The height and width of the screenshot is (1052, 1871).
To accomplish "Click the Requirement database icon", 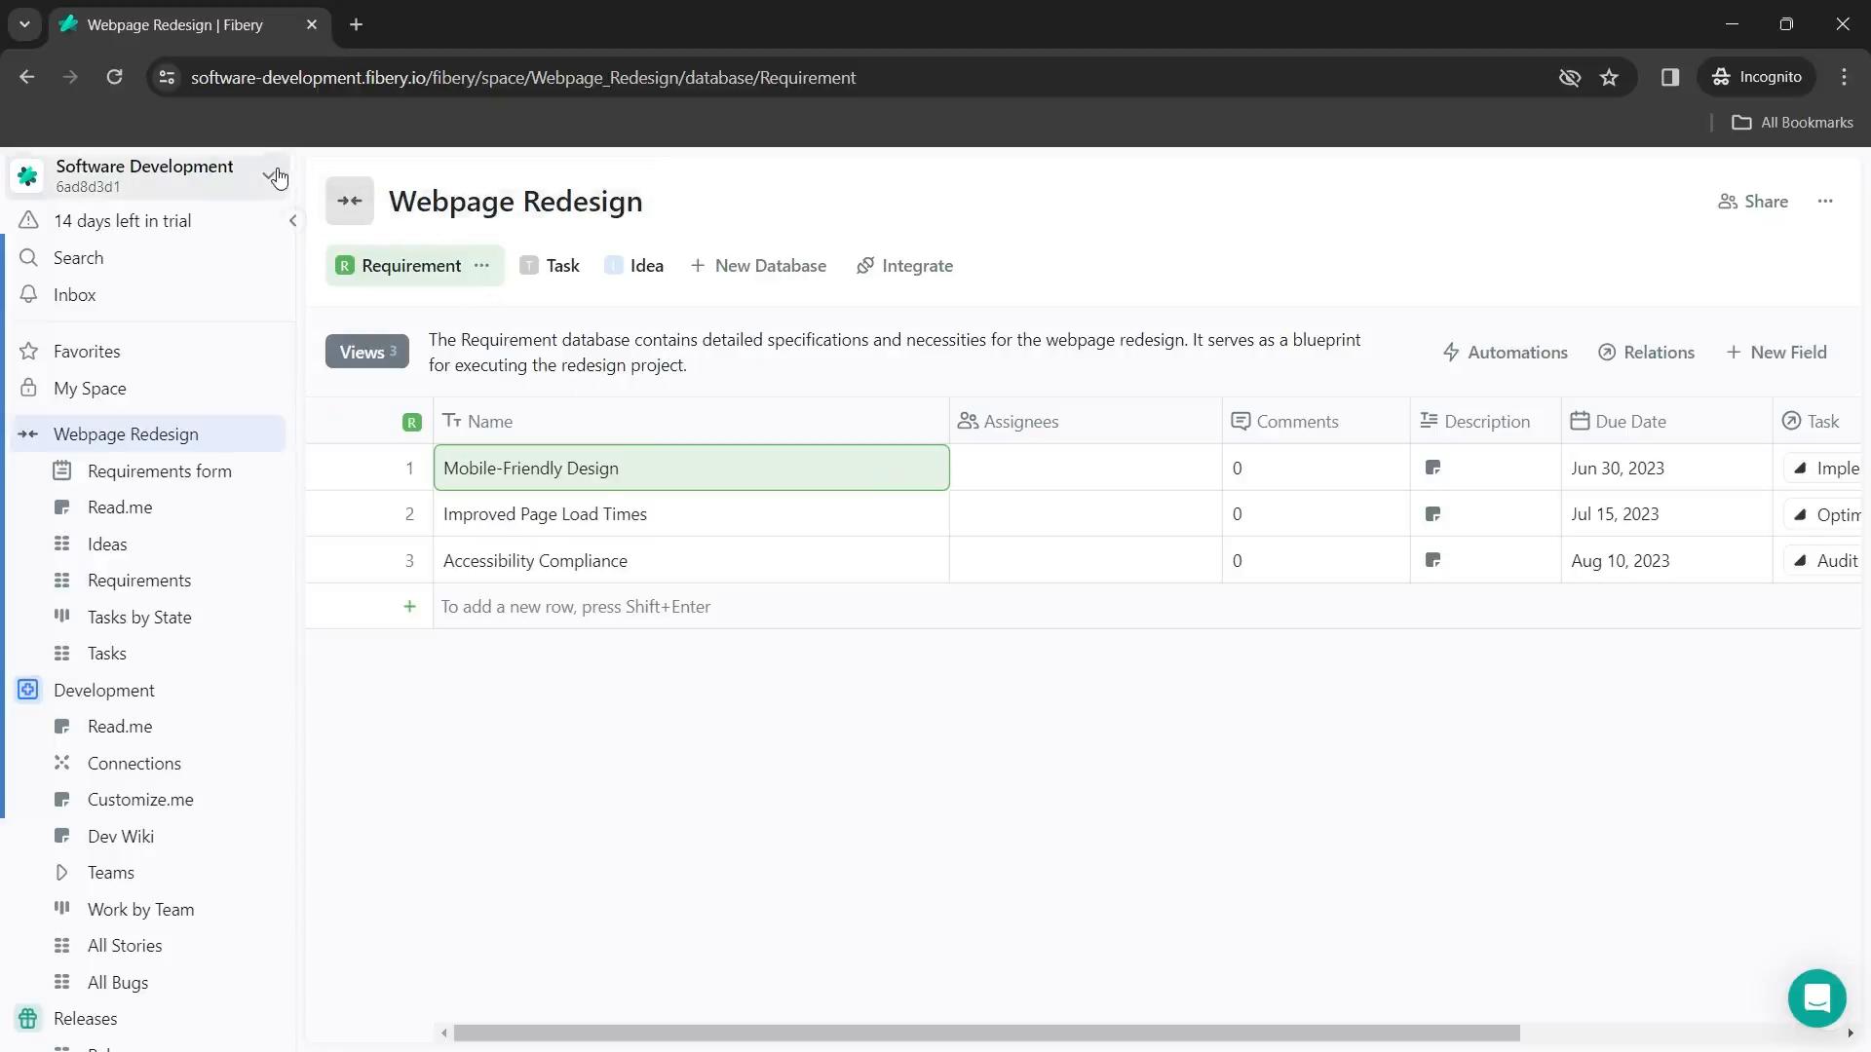I will [344, 266].
